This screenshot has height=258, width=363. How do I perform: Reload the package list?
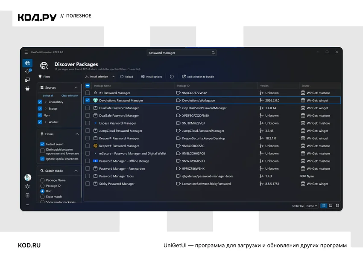click(126, 76)
